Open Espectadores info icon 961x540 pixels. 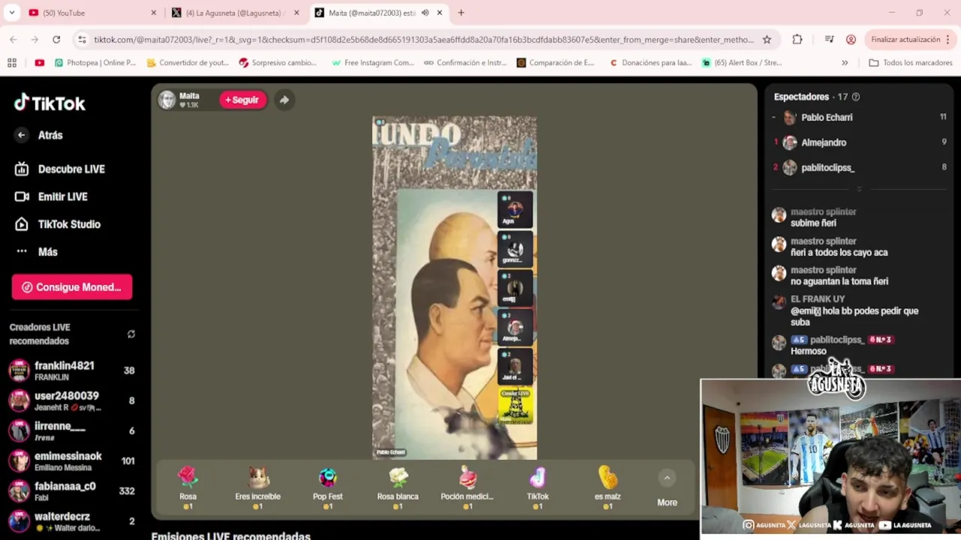856,97
